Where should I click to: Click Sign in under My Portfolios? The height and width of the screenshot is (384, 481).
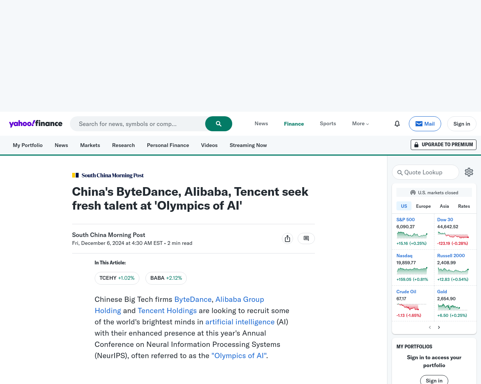(434, 379)
